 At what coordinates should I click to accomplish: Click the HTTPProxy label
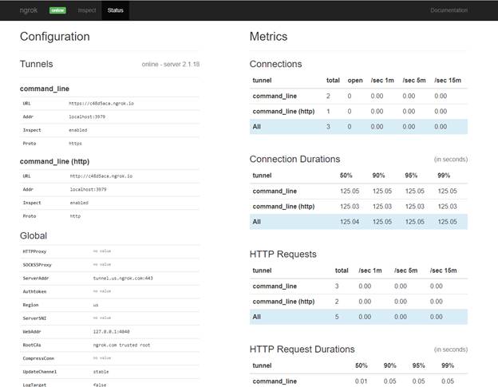pos(34,251)
